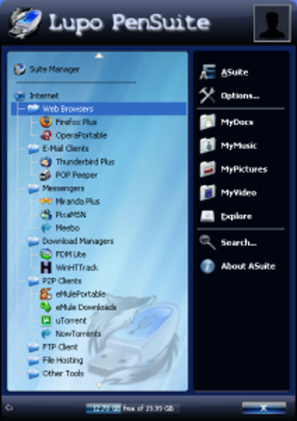Click the POP Peeper icon
Screen dimensions: 297x421
46,175
